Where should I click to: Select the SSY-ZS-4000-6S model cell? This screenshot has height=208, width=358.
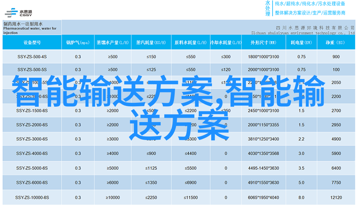pyautogui.click(x=32, y=154)
